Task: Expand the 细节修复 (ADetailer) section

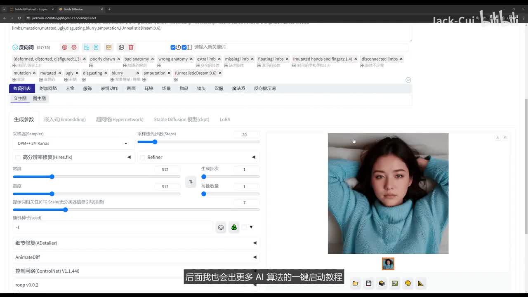Action: point(135,243)
